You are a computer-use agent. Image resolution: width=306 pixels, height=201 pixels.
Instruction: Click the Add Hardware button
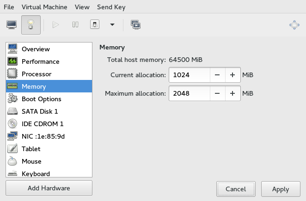click(49, 188)
